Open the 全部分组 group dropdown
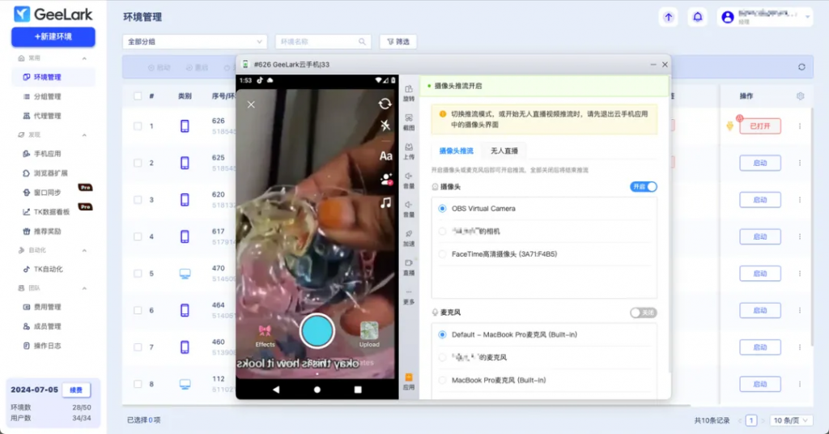829x434 pixels. (194, 41)
